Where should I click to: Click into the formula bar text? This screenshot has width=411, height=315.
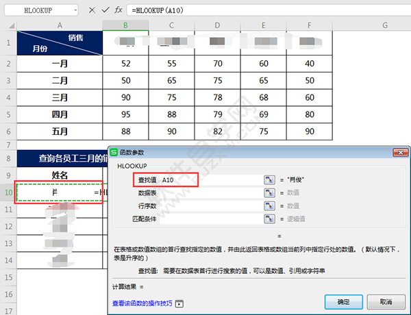click(269, 10)
